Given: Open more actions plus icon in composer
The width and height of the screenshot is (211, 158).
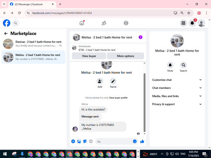Looking at the screenshot, I should pos(73,141).
